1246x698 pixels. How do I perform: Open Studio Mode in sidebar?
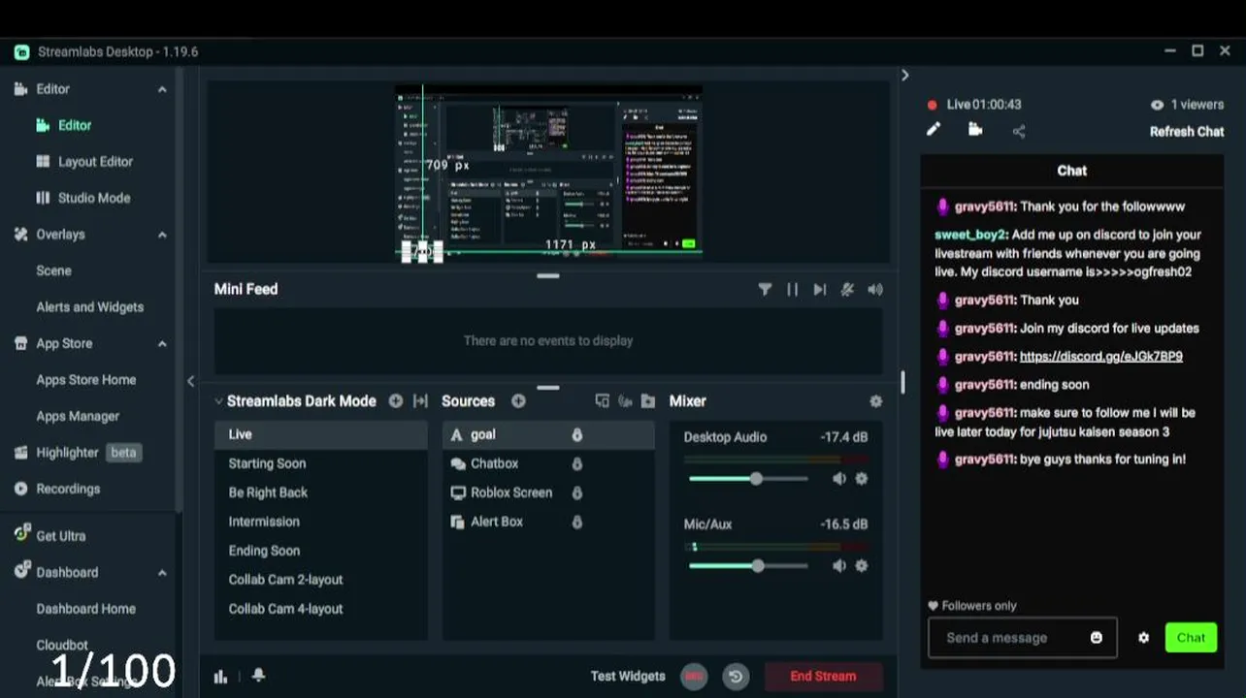[94, 198]
